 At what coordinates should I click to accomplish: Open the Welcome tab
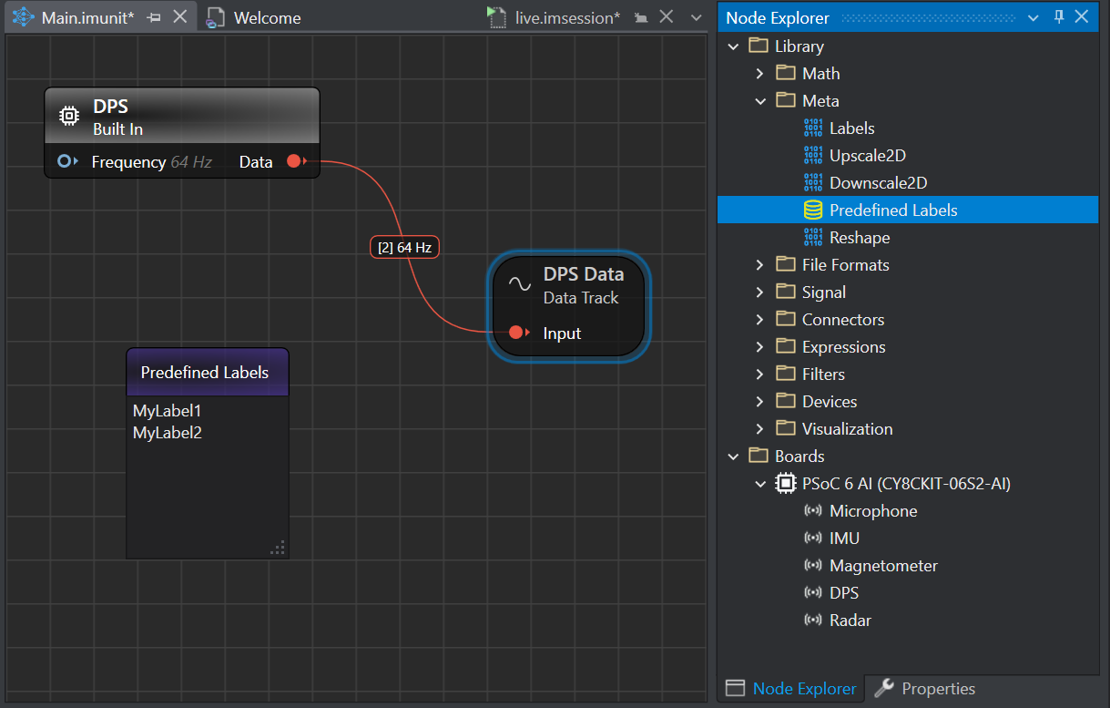pos(267,17)
